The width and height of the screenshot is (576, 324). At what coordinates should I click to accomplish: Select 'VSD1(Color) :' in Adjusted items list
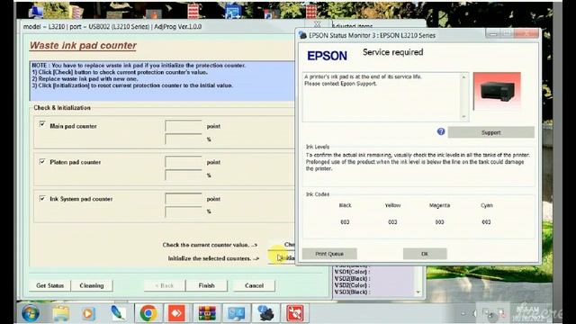click(x=352, y=272)
